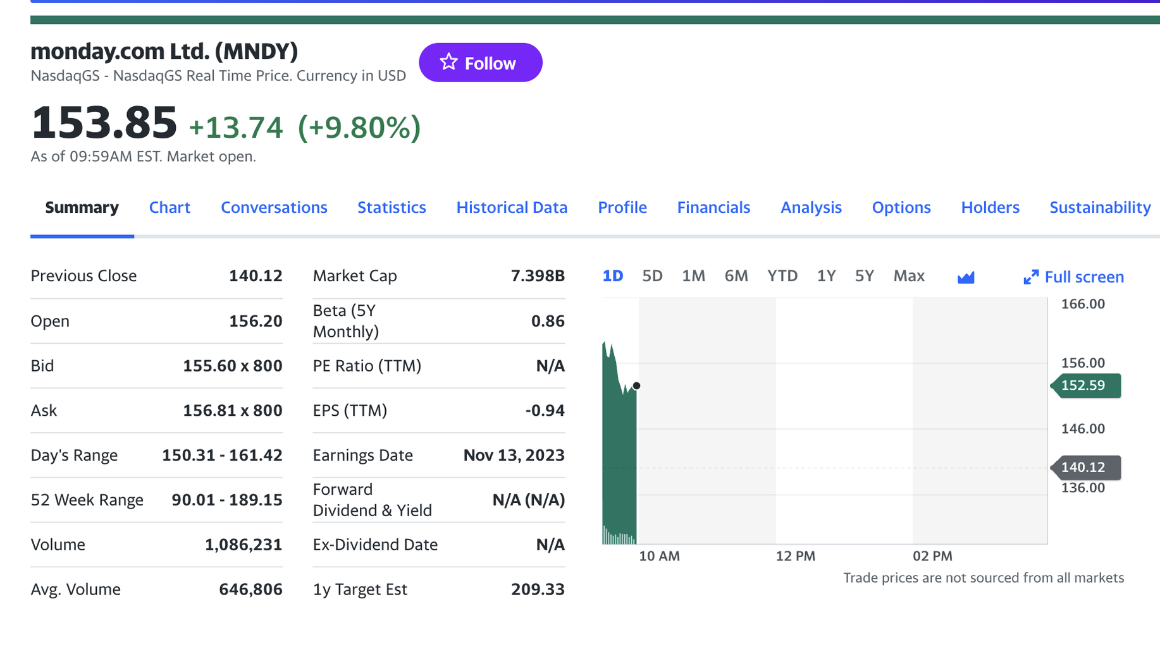Select the Max chart range
The width and height of the screenshot is (1160, 647).
[909, 276]
